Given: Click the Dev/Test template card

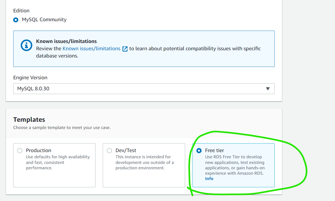Looking at the screenshot, I should [144, 165].
